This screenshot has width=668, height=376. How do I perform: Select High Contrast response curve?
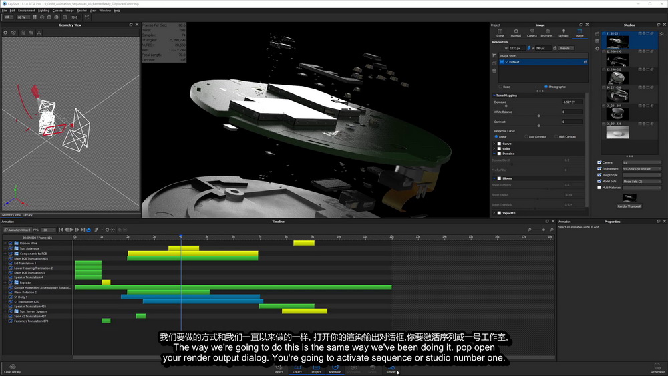(x=556, y=137)
